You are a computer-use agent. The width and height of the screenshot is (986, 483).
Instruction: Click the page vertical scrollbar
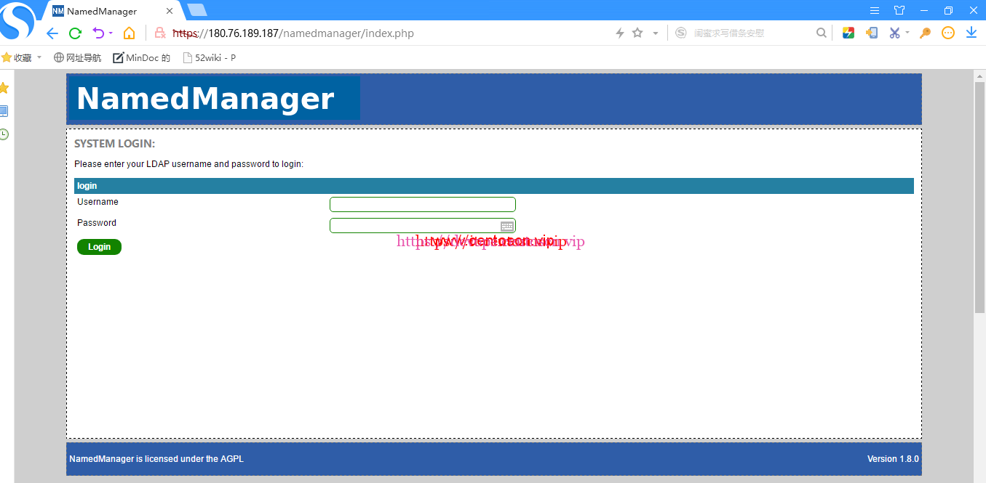pos(979,196)
